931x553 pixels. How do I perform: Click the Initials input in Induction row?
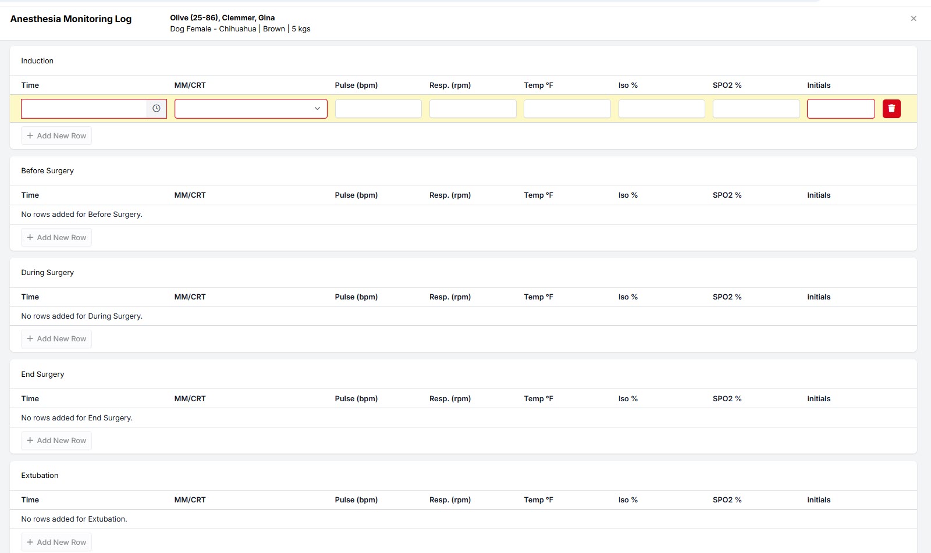840,109
